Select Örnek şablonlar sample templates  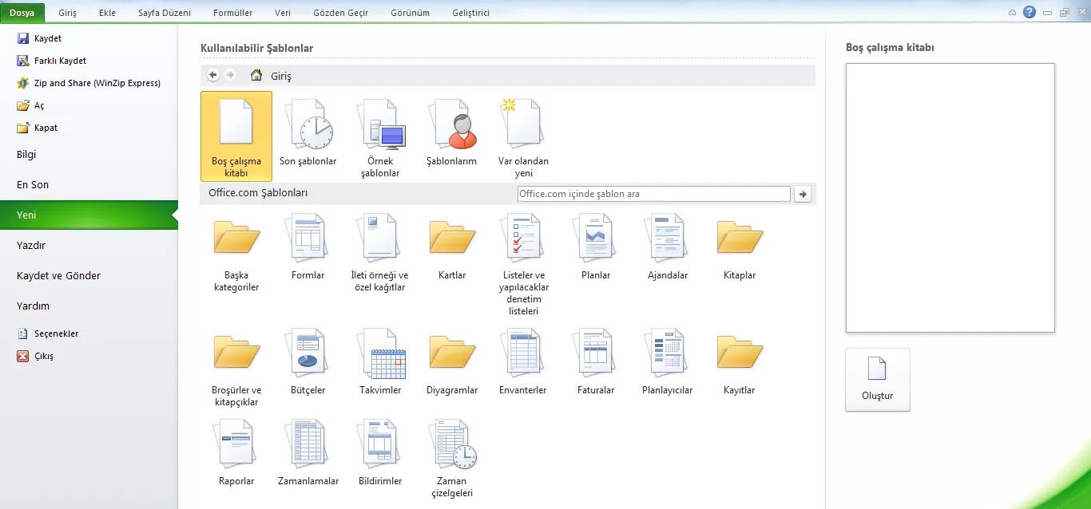tap(380, 126)
